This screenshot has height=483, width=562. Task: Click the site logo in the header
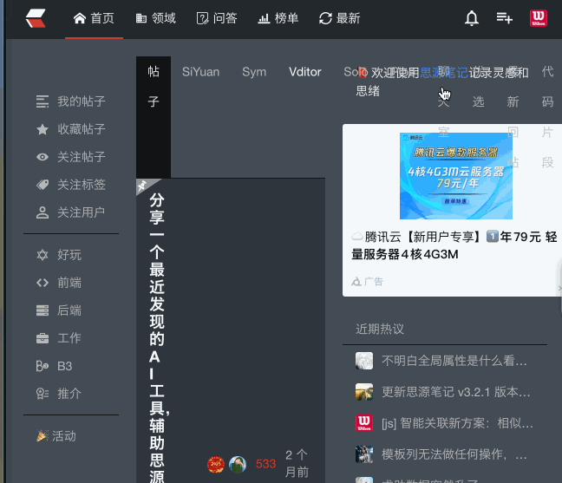[36, 18]
